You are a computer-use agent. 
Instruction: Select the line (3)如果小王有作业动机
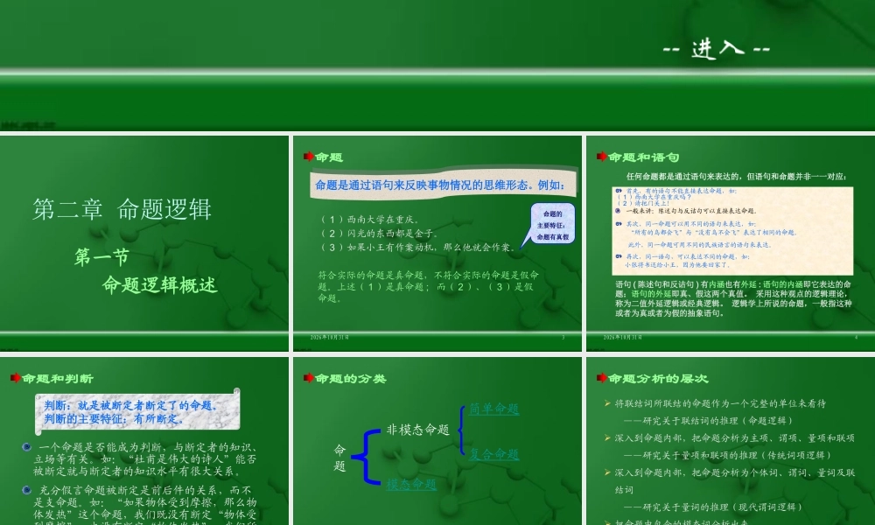coord(418,247)
